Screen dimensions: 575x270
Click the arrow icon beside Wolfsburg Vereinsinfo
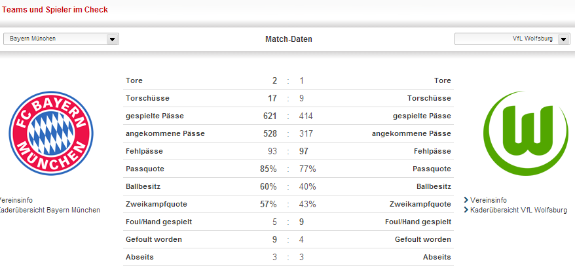[466, 200]
